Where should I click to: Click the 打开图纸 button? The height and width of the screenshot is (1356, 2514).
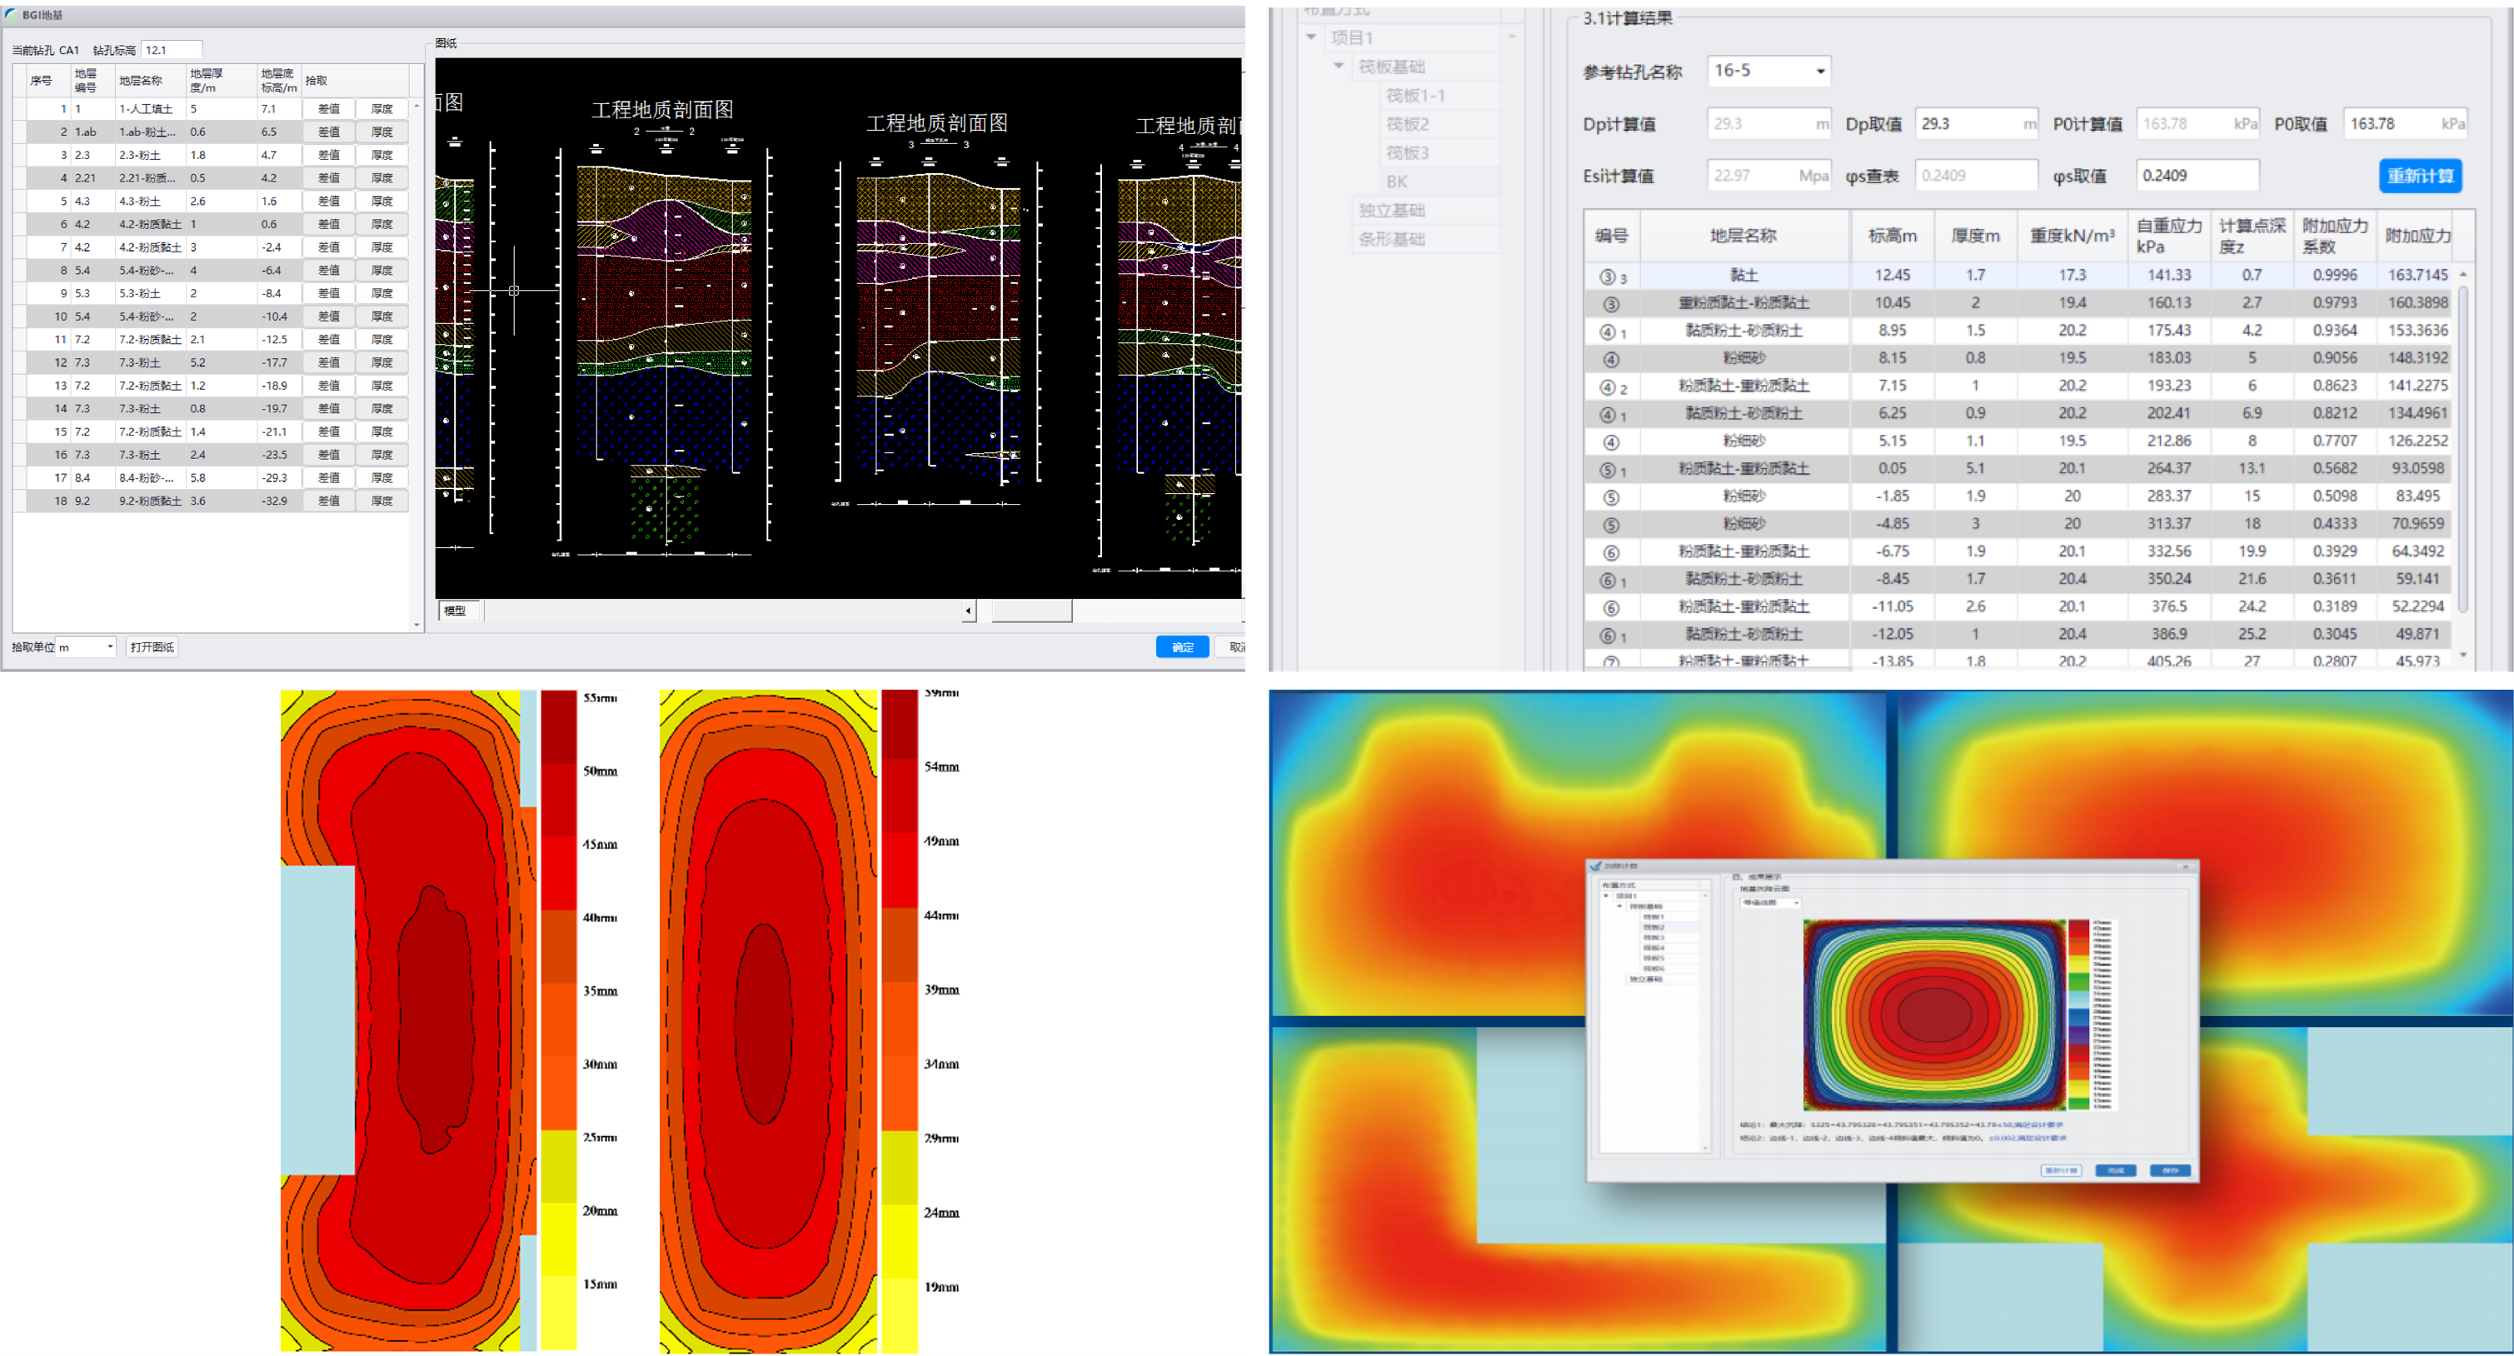tap(152, 647)
